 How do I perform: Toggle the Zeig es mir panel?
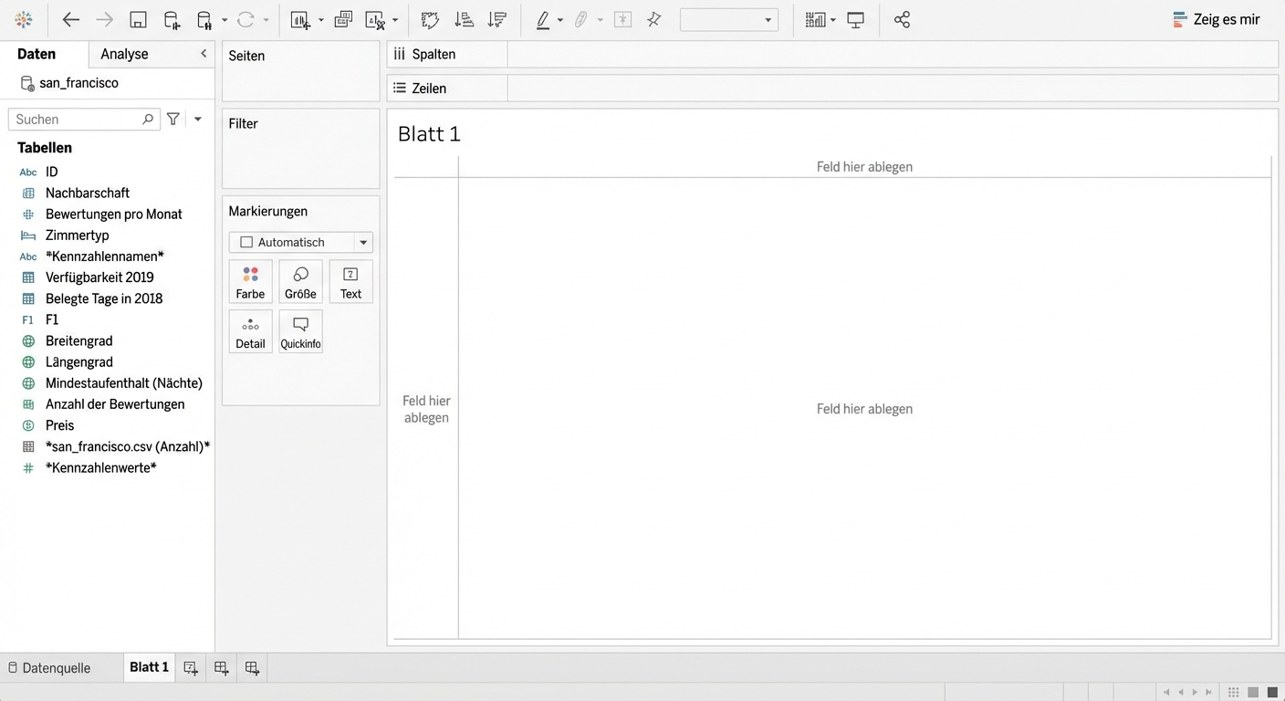[x=1216, y=20]
